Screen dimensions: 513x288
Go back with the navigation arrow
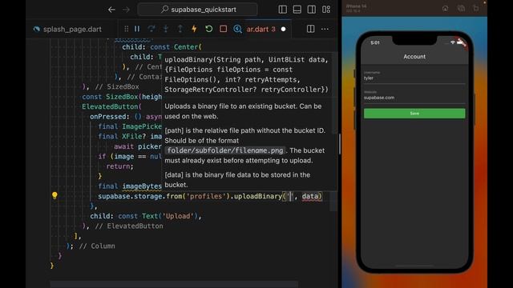[111, 10]
